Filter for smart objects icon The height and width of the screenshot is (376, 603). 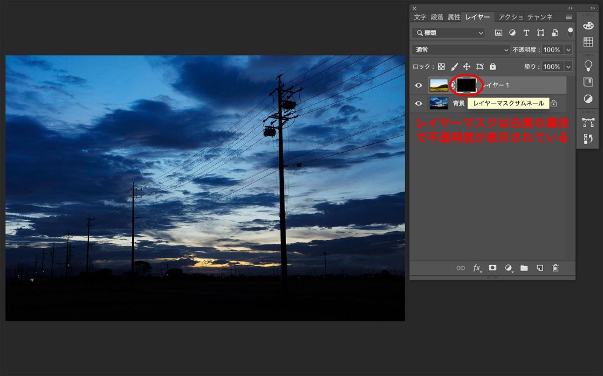[555, 33]
